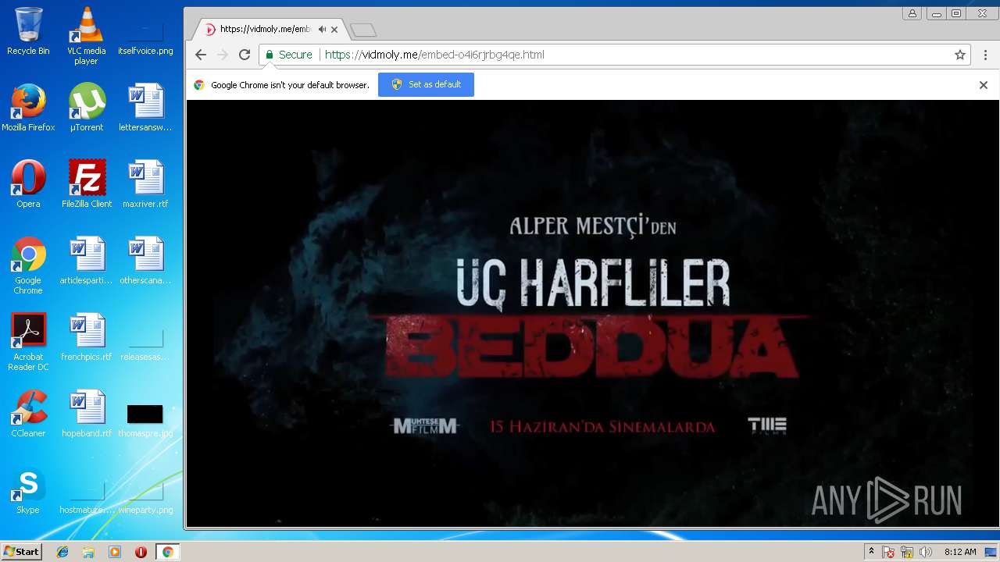Select the Mozilla Firefox desktop shortcut
The height and width of the screenshot is (562, 1000).
(28, 108)
